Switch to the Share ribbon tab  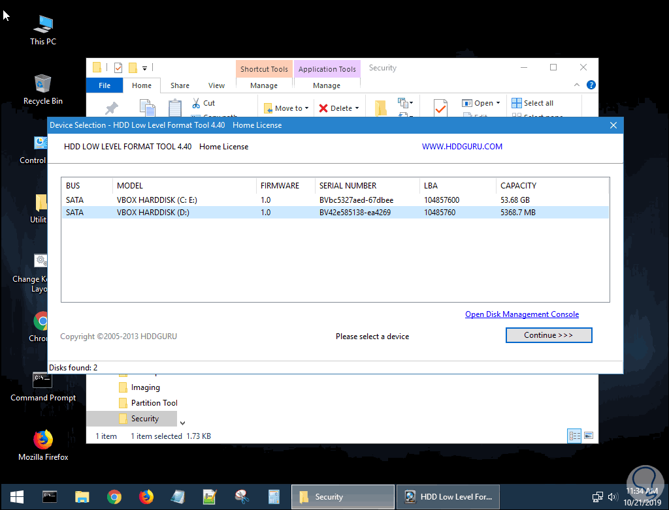180,85
